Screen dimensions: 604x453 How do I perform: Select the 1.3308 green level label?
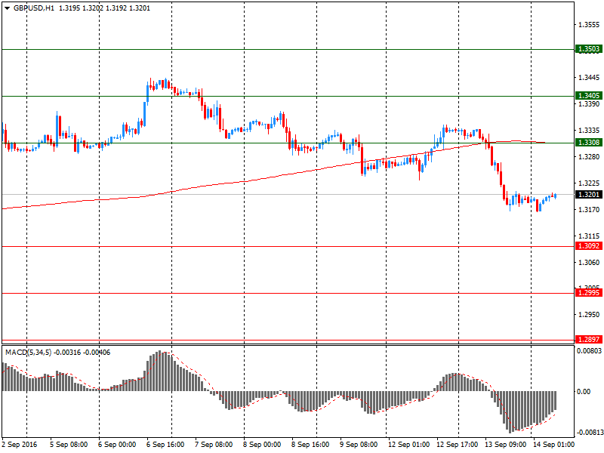(589, 143)
